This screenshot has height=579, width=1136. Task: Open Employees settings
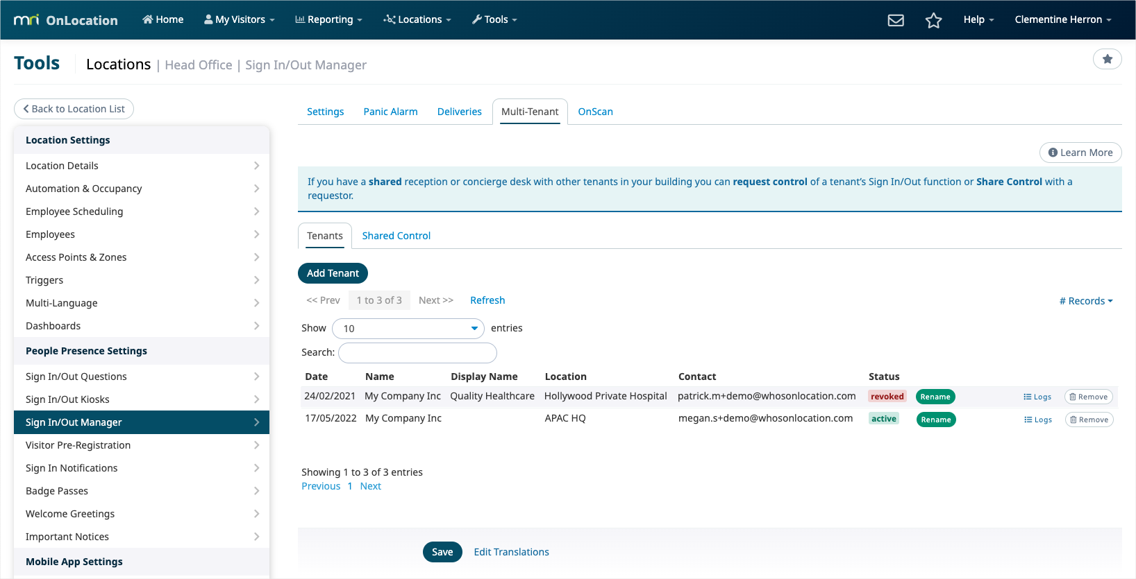142,234
